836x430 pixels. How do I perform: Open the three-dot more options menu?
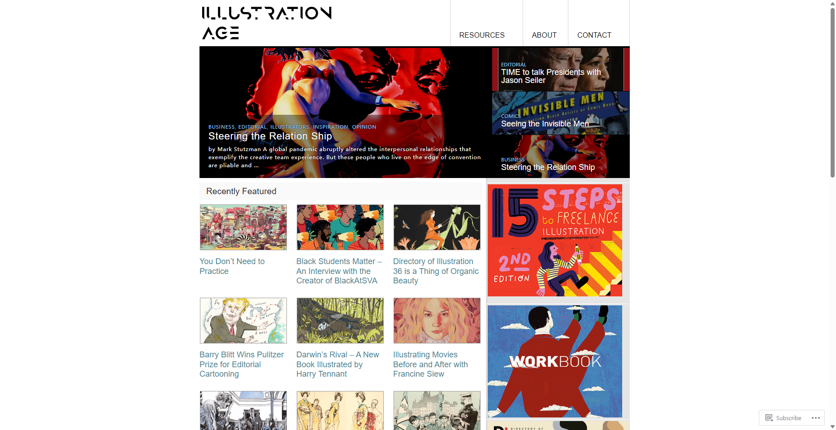(x=815, y=418)
